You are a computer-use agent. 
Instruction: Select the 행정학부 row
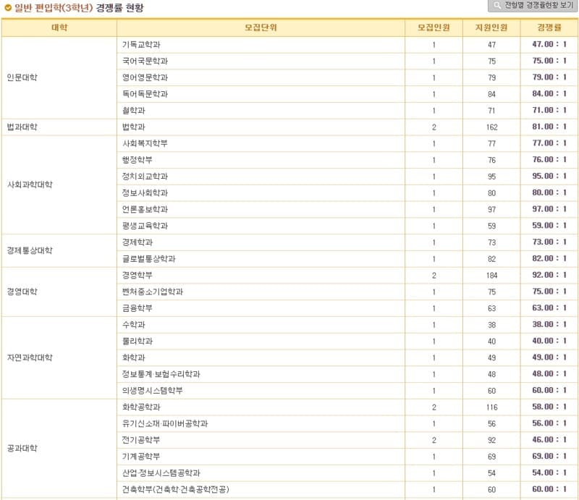click(x=347, y=160)
